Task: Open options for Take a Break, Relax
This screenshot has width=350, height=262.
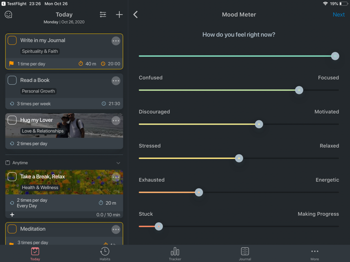Action: pos(116,177)
